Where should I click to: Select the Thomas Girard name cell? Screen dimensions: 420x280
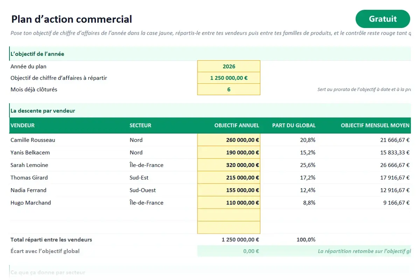point(29,178)
